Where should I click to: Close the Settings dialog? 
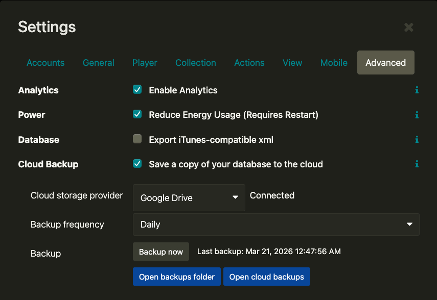(x=408, y=27)
